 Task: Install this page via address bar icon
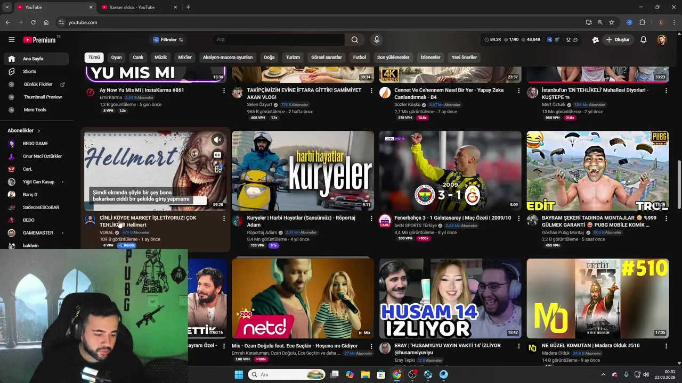(x=588, y=22)
